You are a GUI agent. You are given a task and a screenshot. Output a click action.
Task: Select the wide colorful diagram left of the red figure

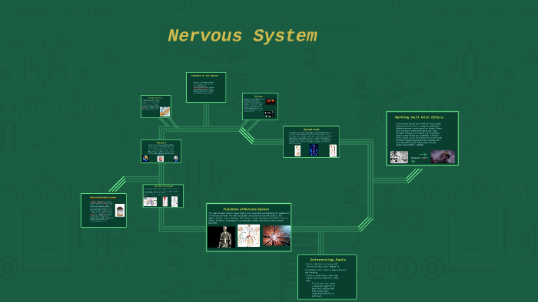tap(150, 202)
